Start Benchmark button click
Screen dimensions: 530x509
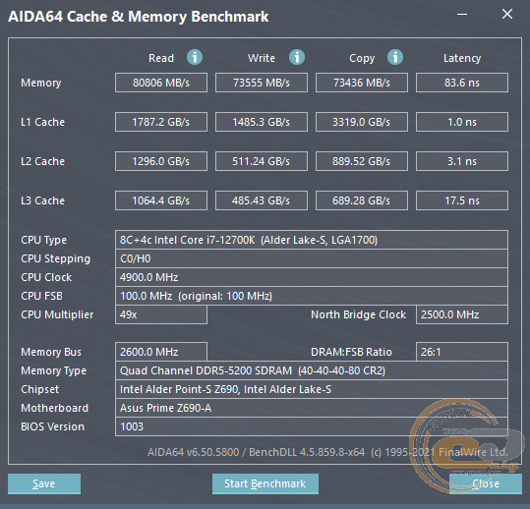[x=265, y=483]
